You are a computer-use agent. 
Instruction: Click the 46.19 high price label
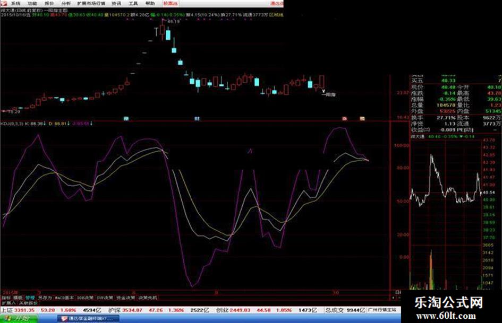174,21
